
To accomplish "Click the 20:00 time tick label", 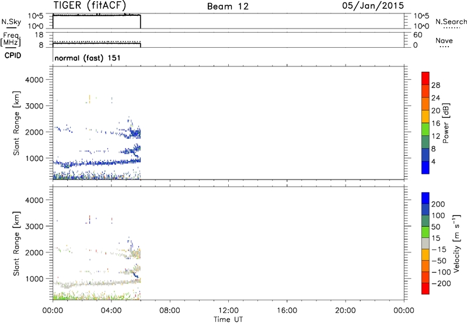I will coord(345,311).
